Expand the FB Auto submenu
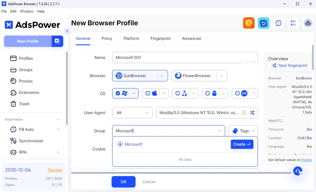The height and width of the screenshot is (192, 316). click(x=58, y=129)
